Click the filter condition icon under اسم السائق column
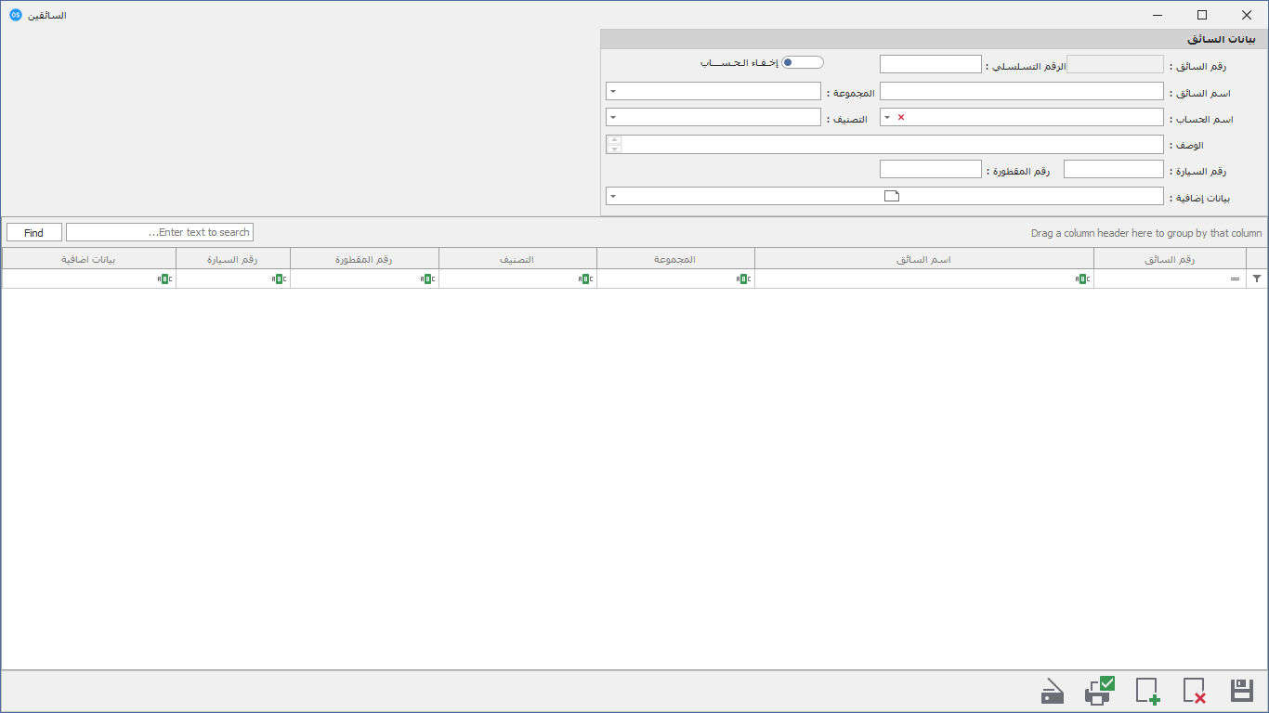Image resolution: width=1269 pixels, height=713 pixels. 1082,279
